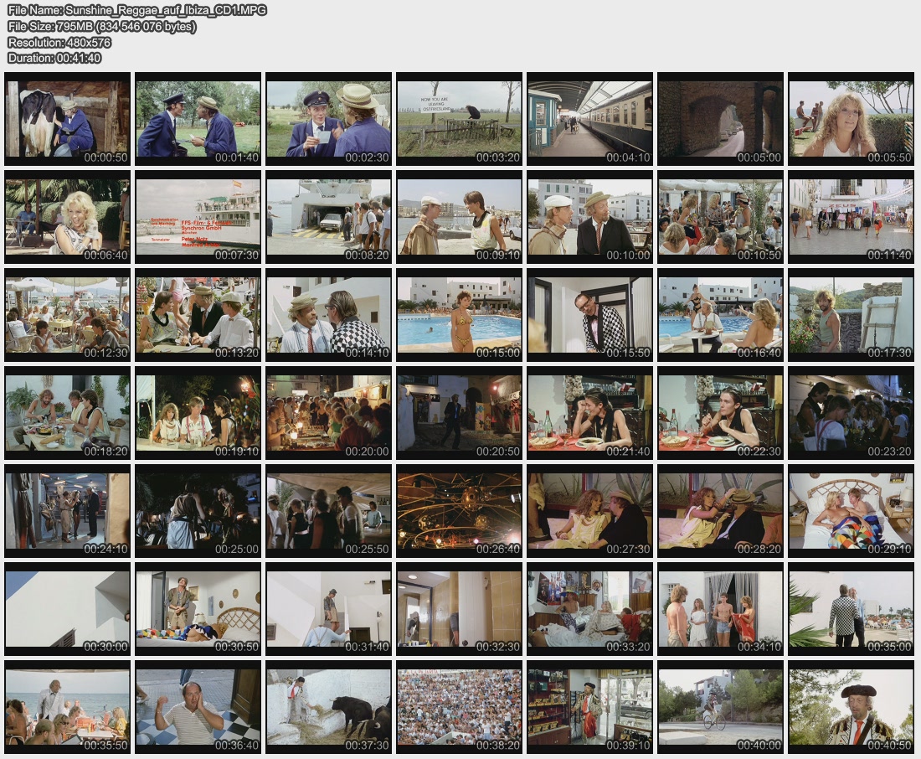Open the 00:08:20 frame of the car leaving the ferry
This screenshot has width=921, height=759.
(x=328, y=217)
